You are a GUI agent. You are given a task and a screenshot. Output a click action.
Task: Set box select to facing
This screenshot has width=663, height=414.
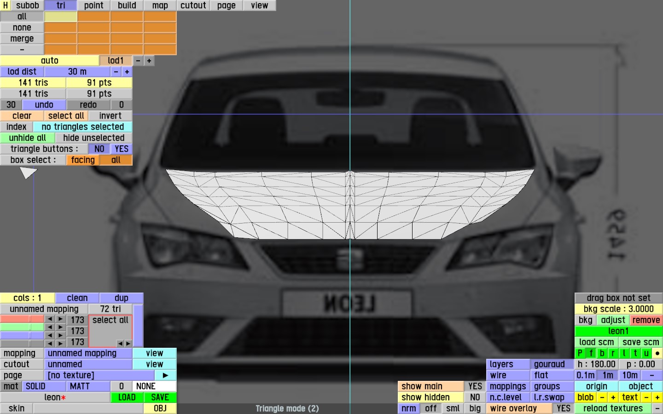(83, 160)
